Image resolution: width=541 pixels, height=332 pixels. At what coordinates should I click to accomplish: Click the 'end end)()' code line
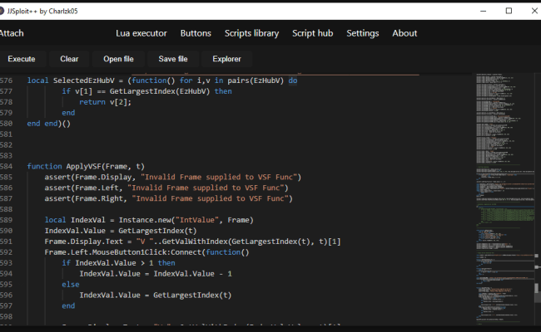tap(48, 124)
